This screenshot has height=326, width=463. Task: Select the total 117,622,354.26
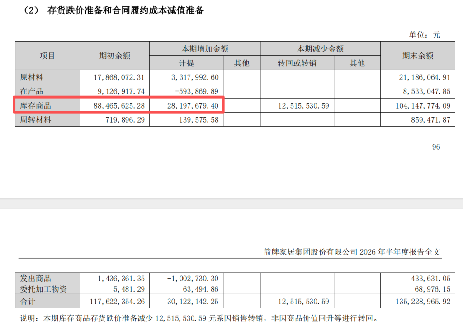(118, 302)
